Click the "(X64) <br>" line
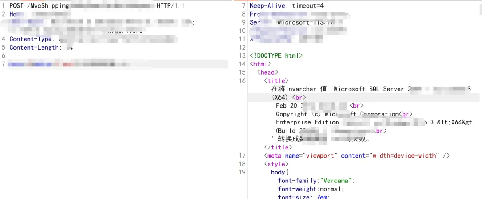The width and height of the screenshot is (482, 199). 289,97
